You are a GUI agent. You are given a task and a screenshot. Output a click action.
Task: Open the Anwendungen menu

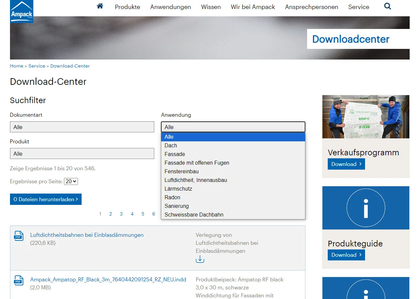(171, 7)
